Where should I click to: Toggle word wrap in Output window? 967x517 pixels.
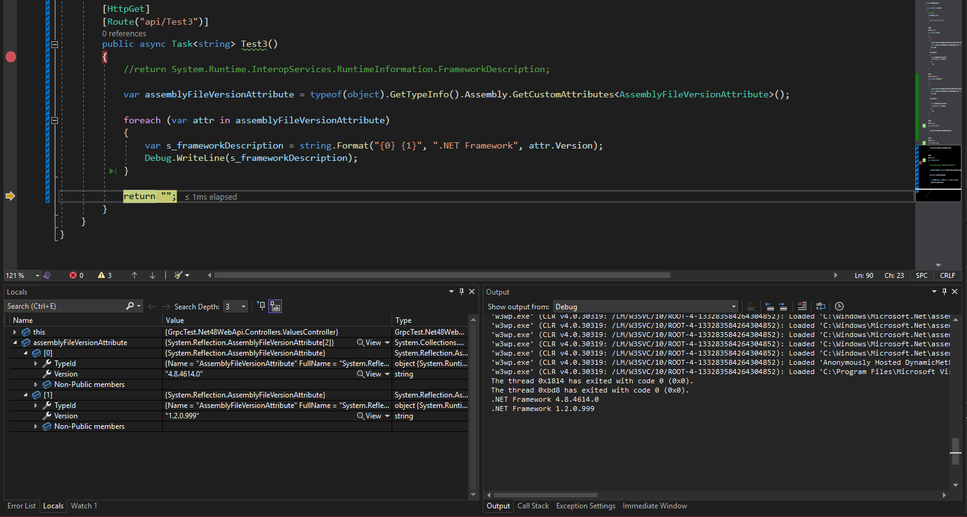(x=820, y=306)
